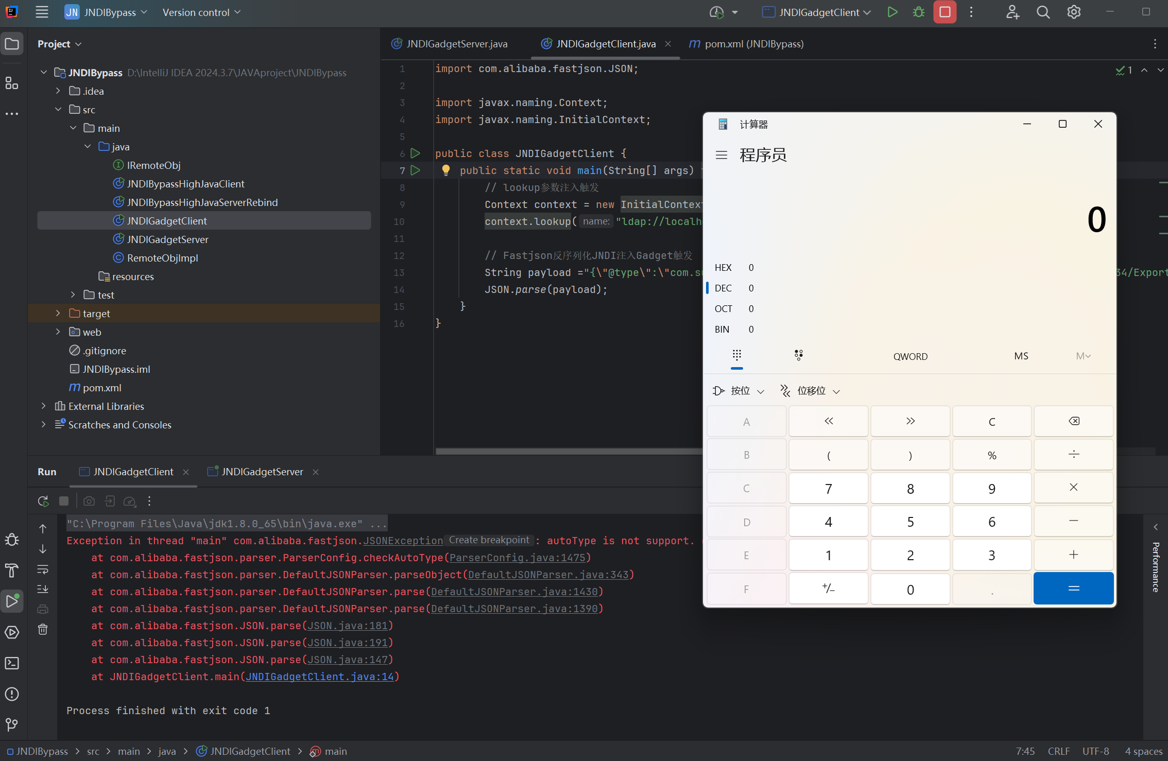Open calculator bit shift (位移位) dropdown
Screen dimensions: 1168x761
810,391
